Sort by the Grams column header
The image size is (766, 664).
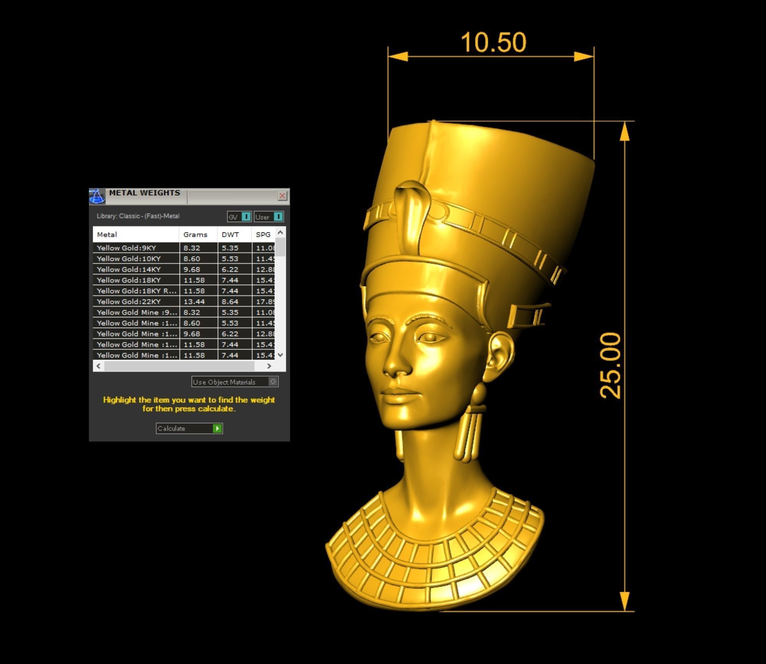[x=198, y=234]
